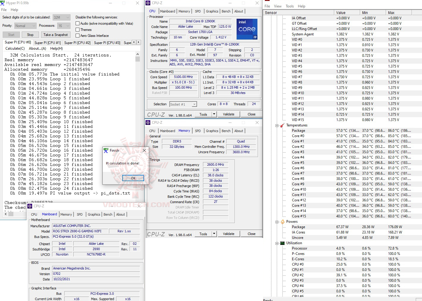
Task: Open the Priority dropdown set to Normal
Action: [x=25, y=26]
